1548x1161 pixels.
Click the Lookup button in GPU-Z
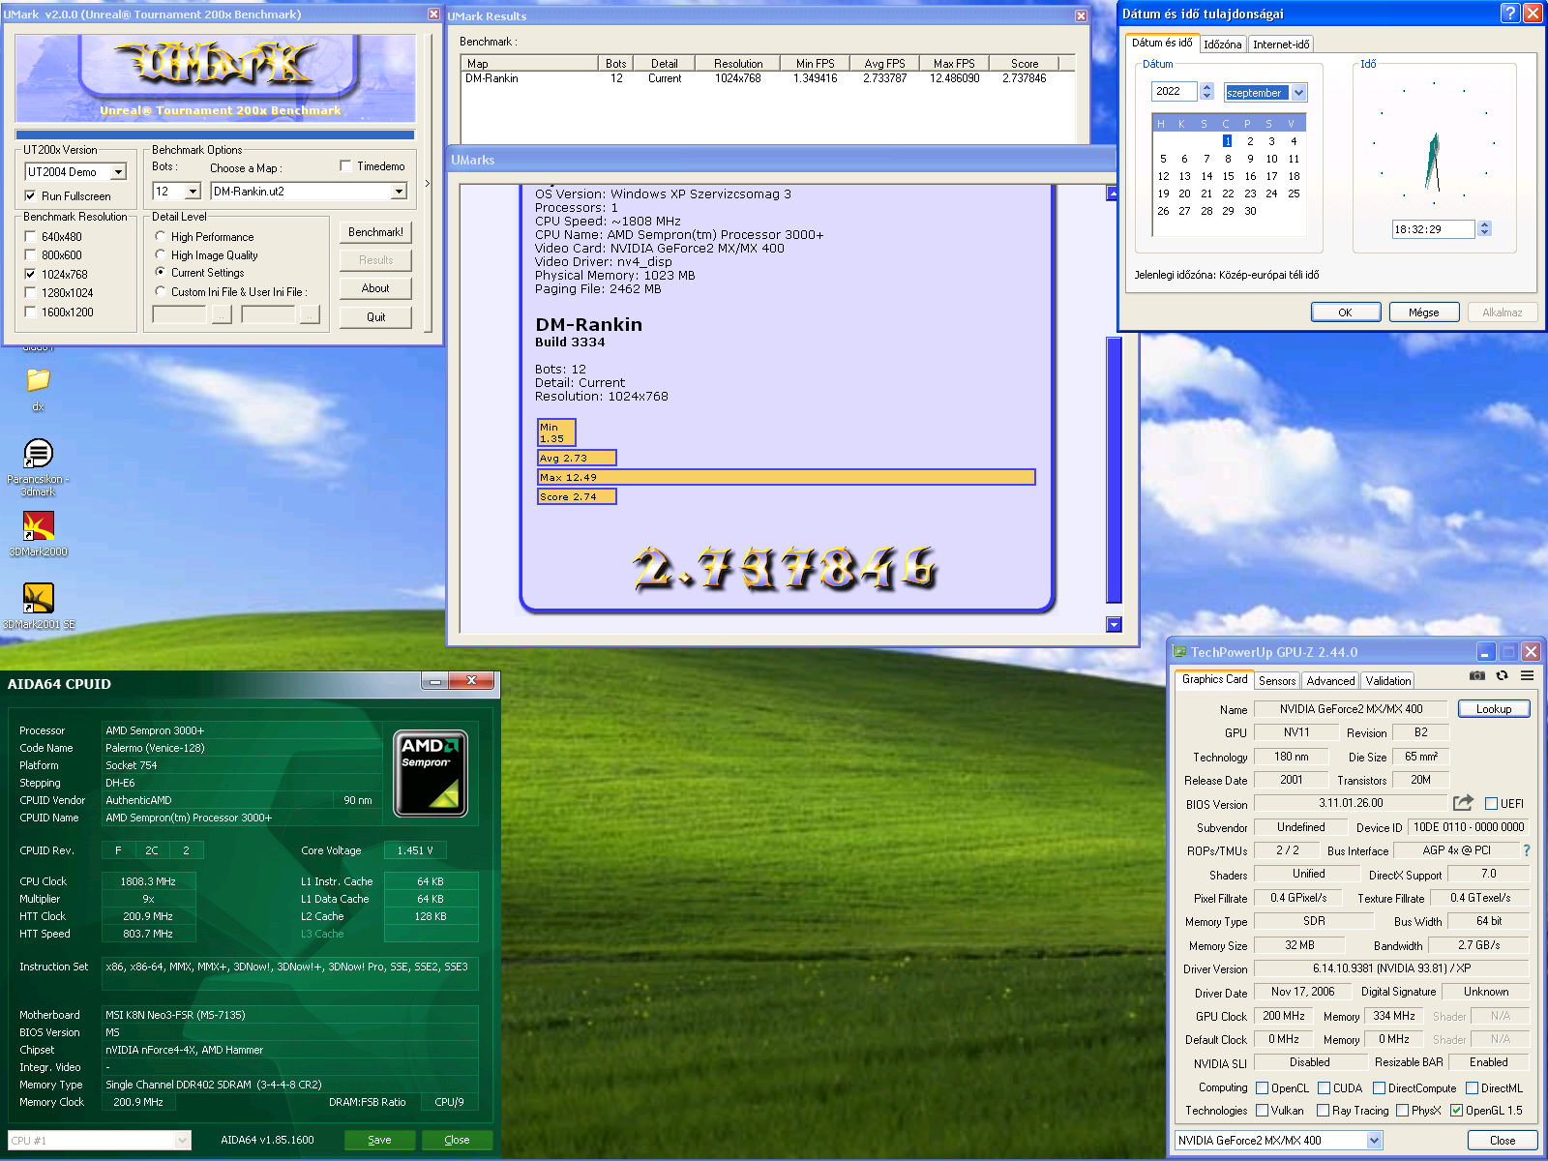click(1493, 709)
